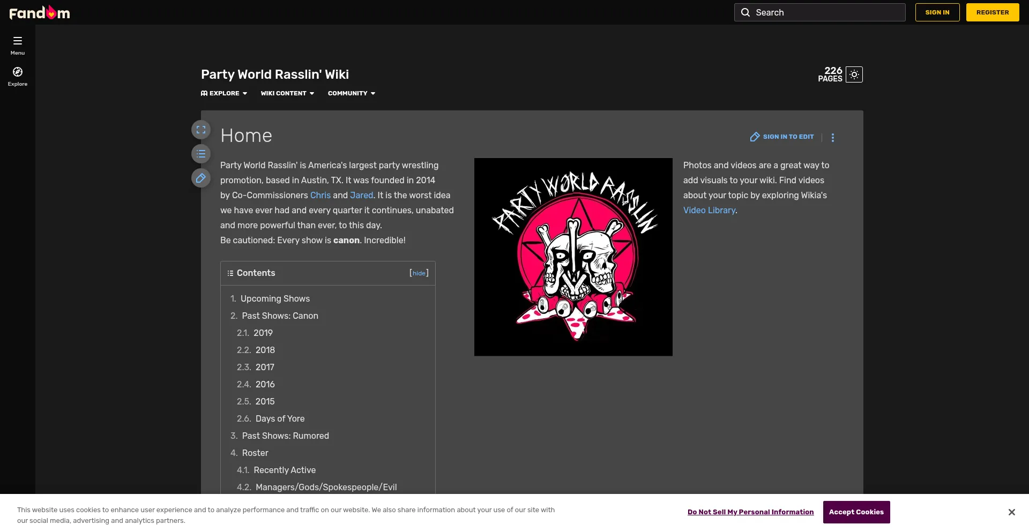This screenshot has width=1029, height=532.
Task: Click the search magnifier icon
Action: coord(745,12)
